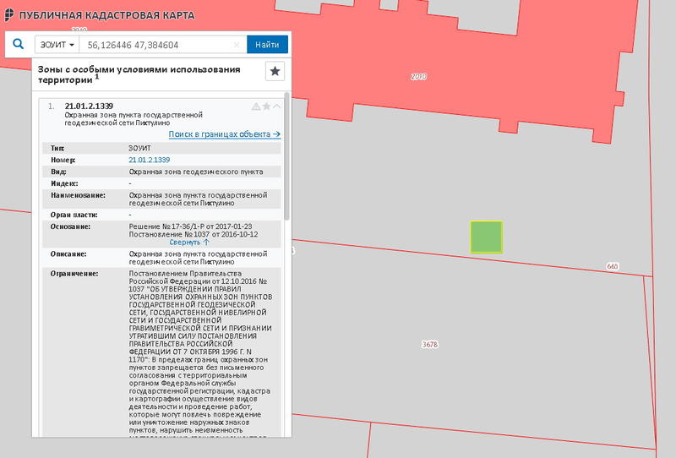Select the bold result title 21.01.2.1339
This screenshot has height=458, width=676.
pos(89,106)
